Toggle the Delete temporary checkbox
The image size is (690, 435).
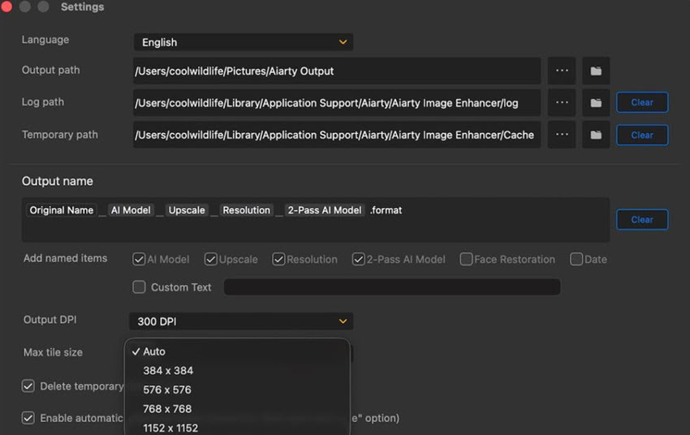28,386
